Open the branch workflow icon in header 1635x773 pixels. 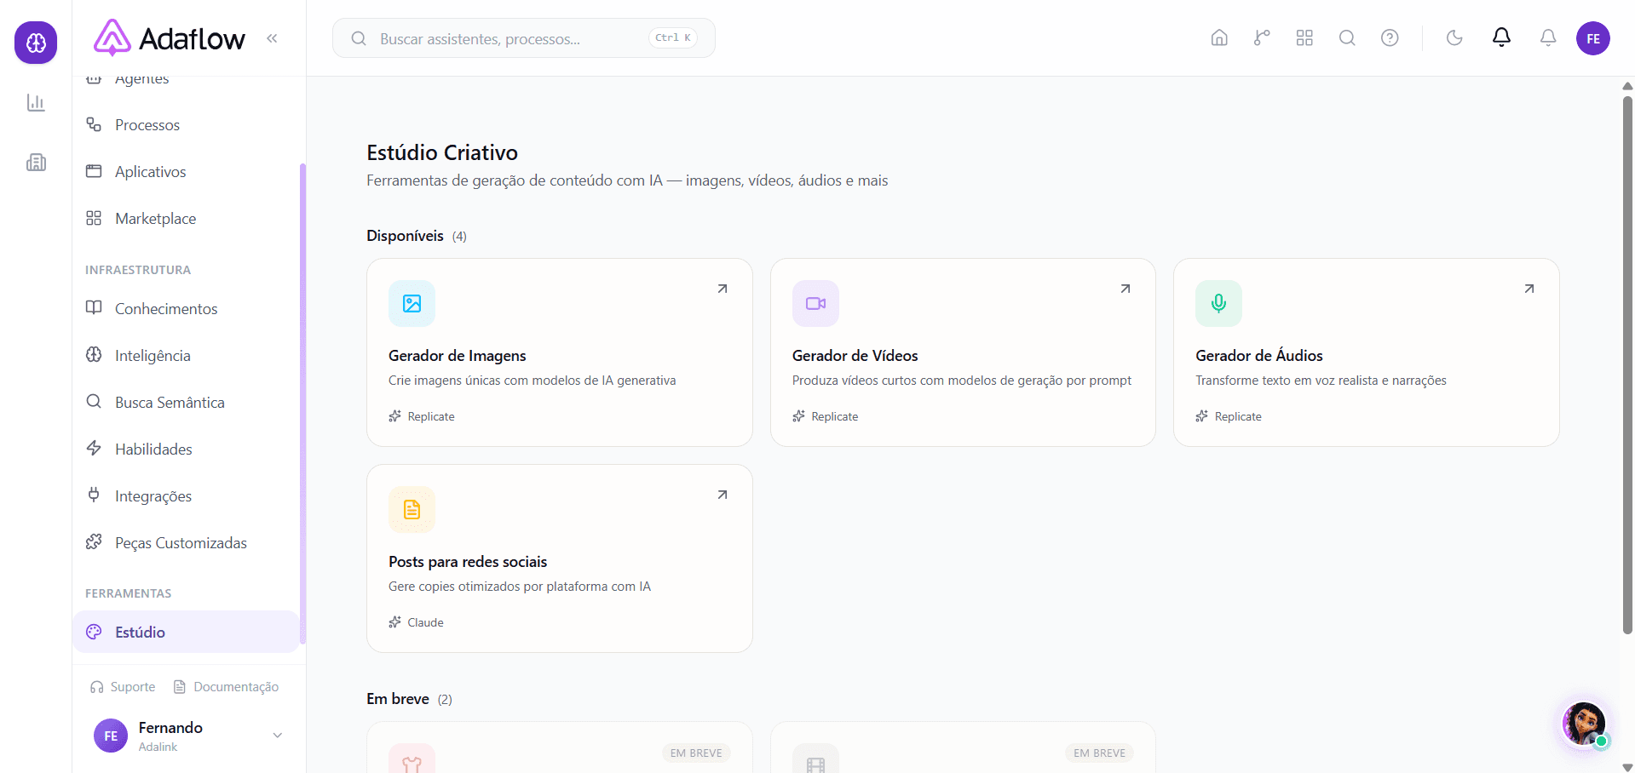point(1262,38)
